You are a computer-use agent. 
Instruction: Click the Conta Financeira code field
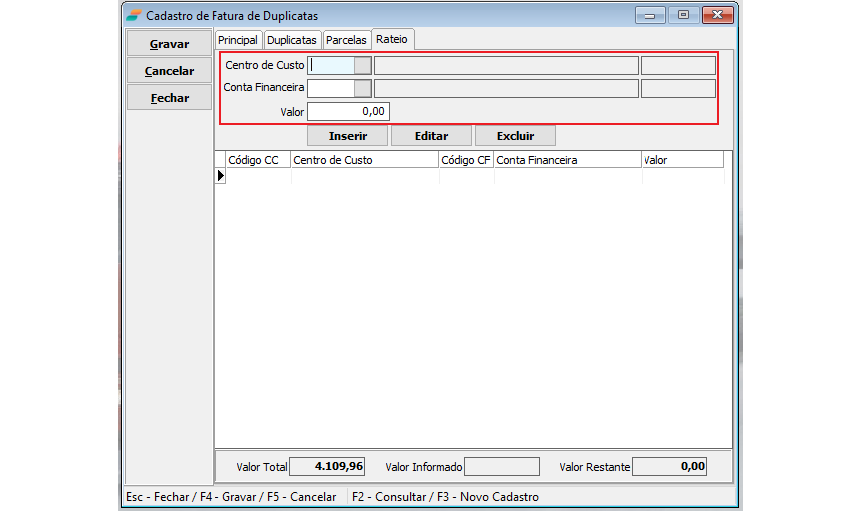[x=331, y=88]
